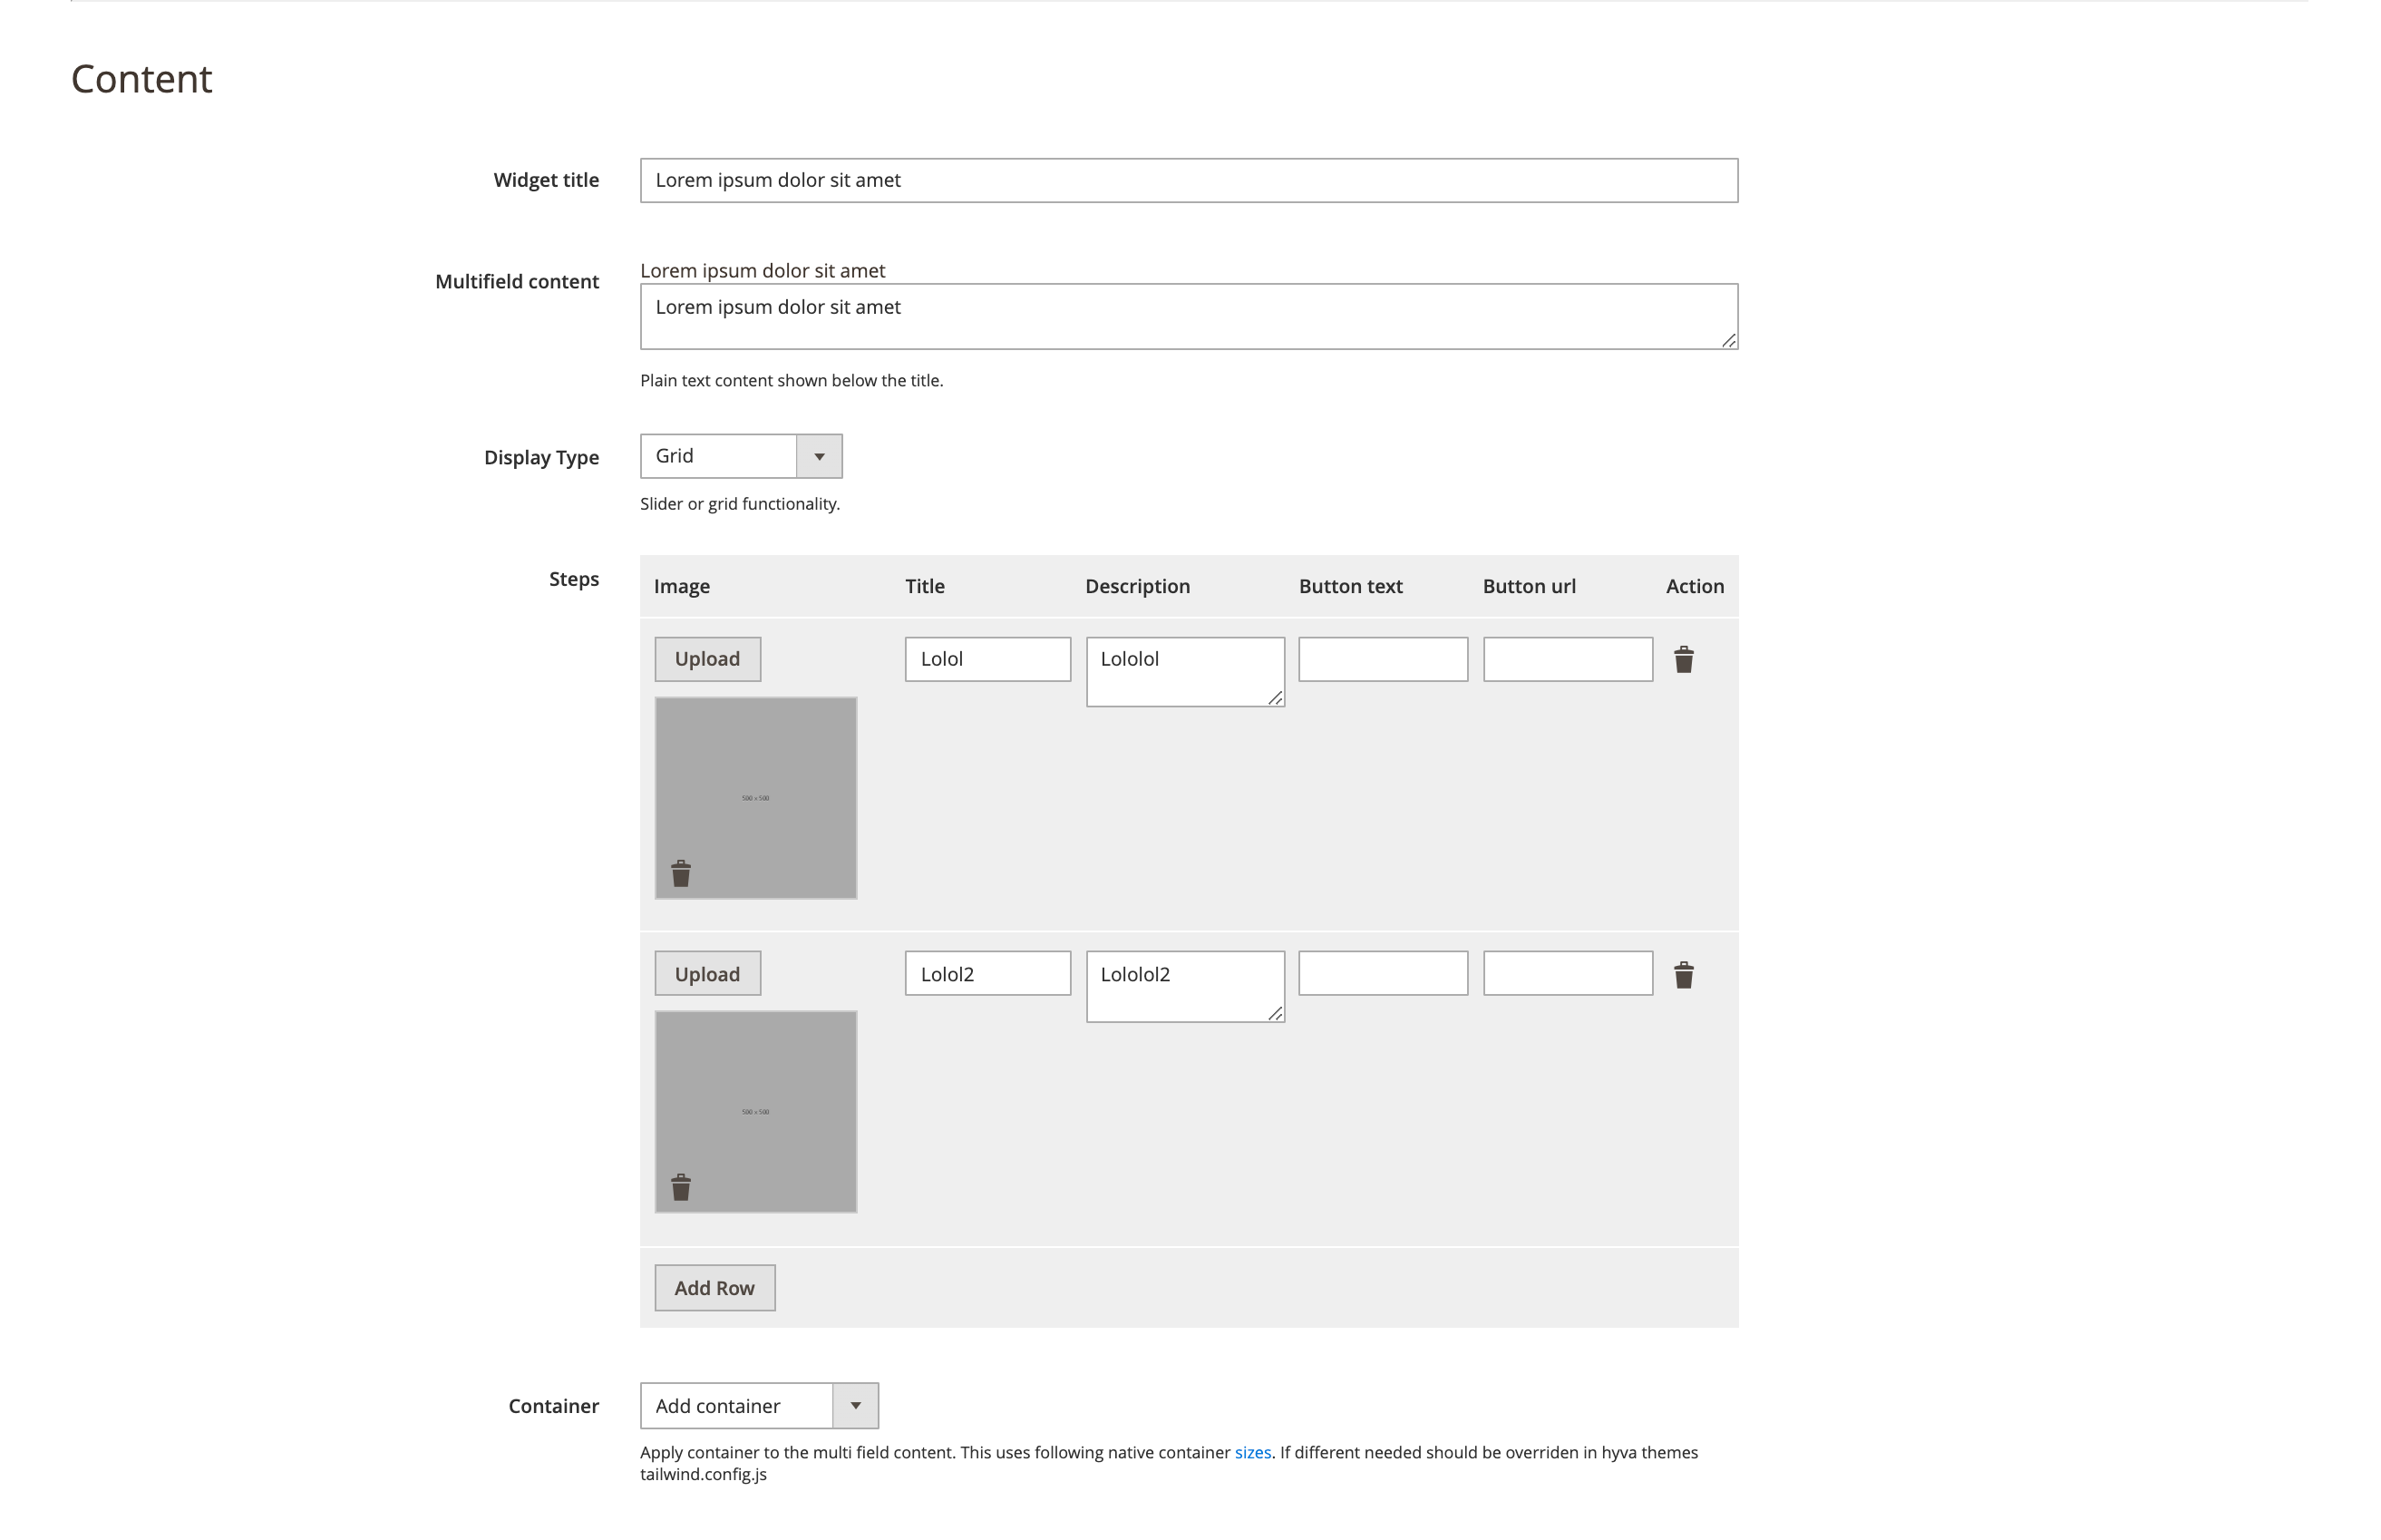Delete the Lolol2 step row
2381x1540 pixels.
click(x=1684, y=975)
